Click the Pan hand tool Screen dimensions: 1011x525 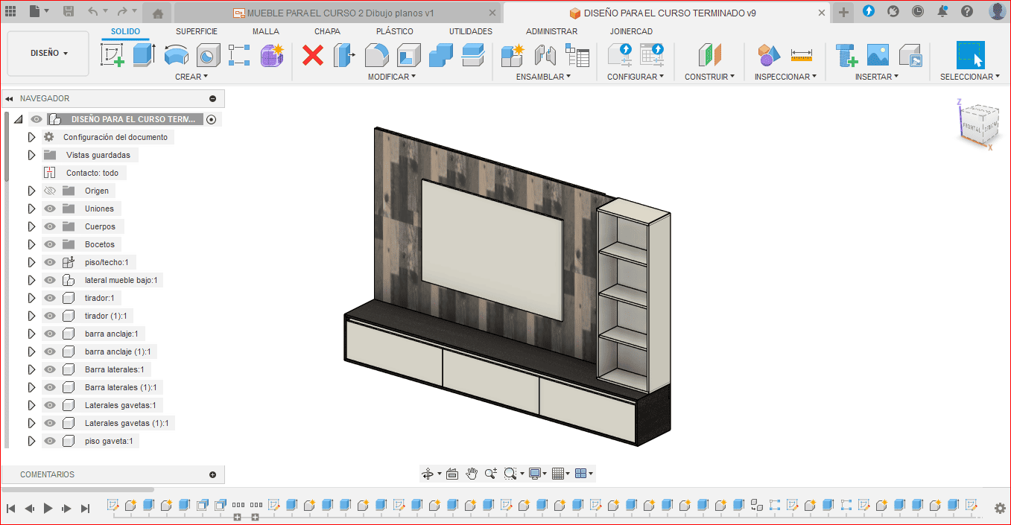pos(472,474)
